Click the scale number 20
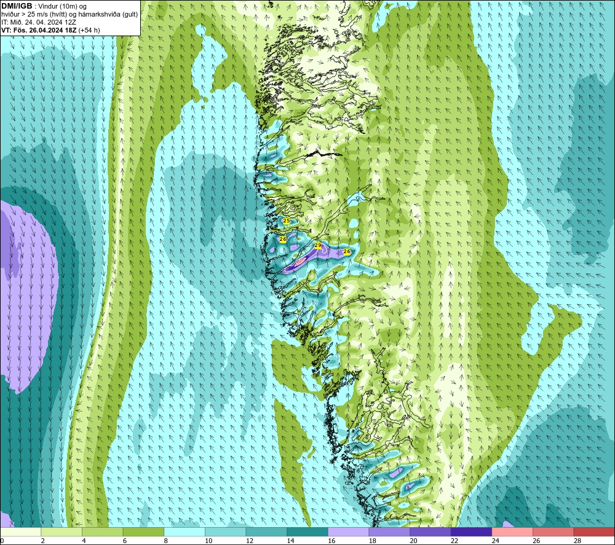615x545 pixels. [x=413, y=541]
